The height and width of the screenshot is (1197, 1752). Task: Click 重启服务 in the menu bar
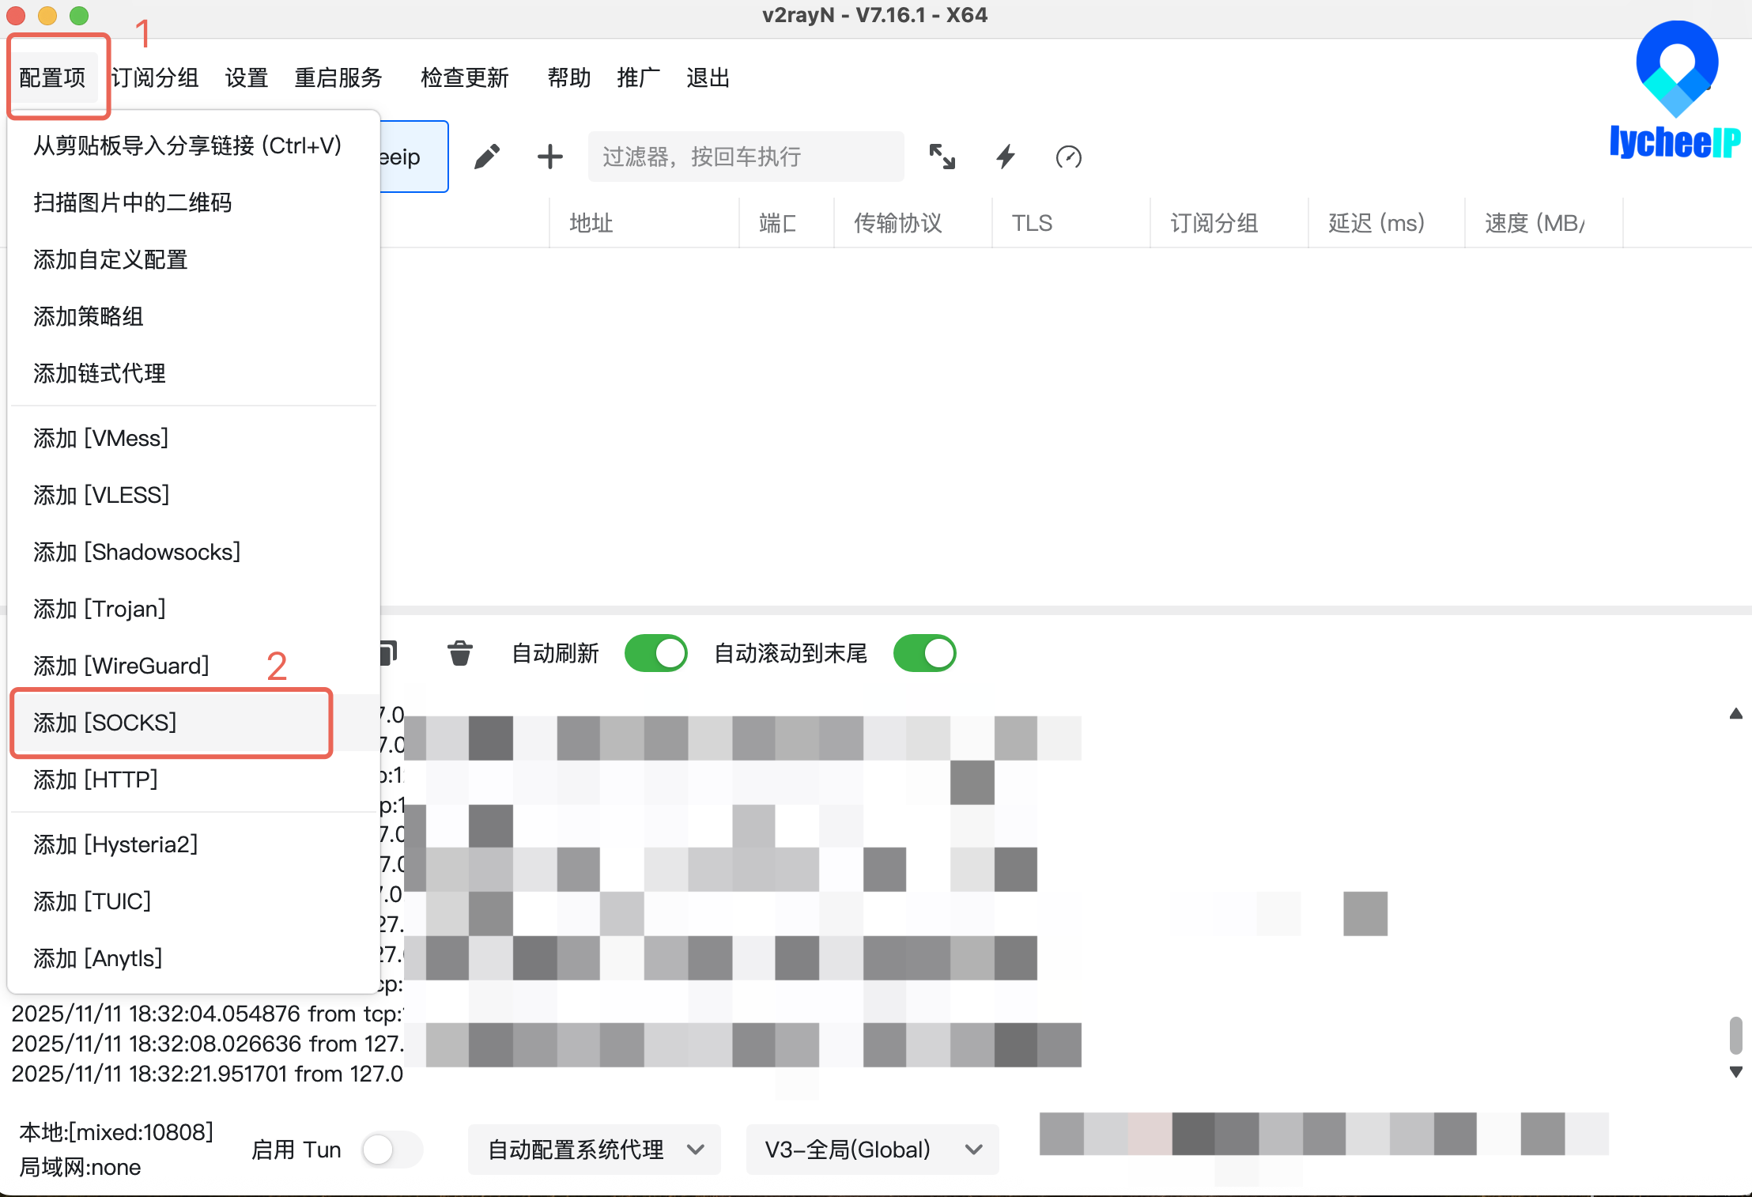coord(338,77)
